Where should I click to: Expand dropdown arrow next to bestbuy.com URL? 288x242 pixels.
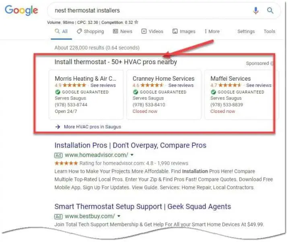tap(119, 216)
